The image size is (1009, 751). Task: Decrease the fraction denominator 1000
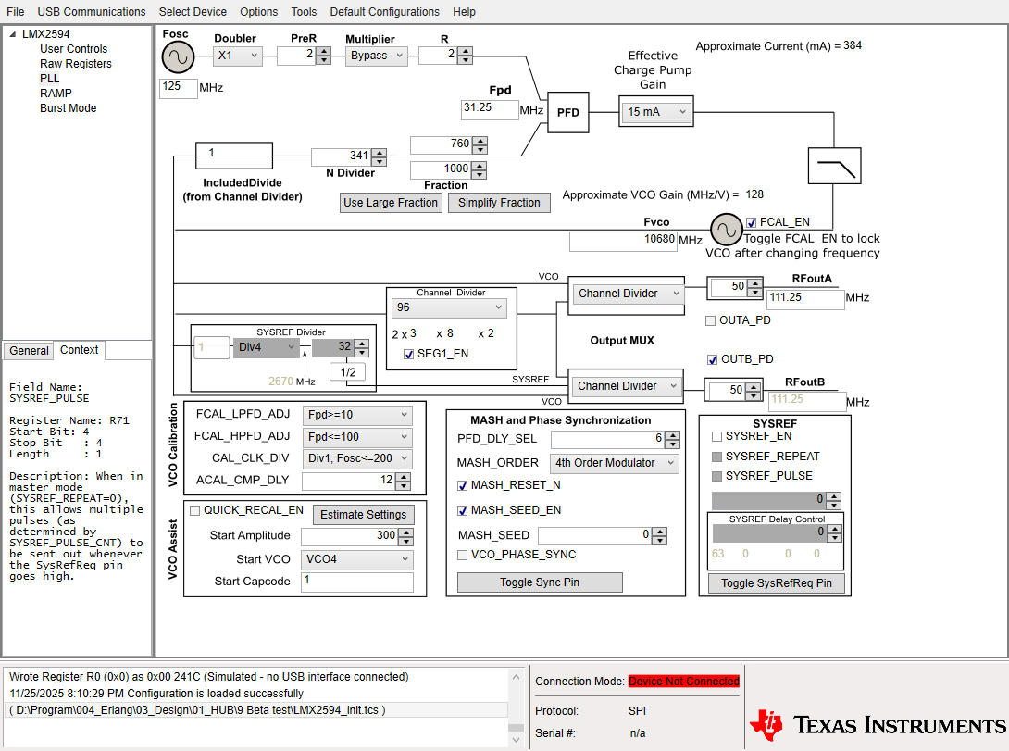(x=480, y=174)
